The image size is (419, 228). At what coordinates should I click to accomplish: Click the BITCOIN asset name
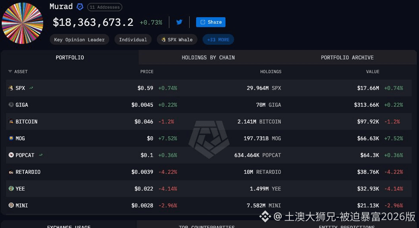coord(26,122)
